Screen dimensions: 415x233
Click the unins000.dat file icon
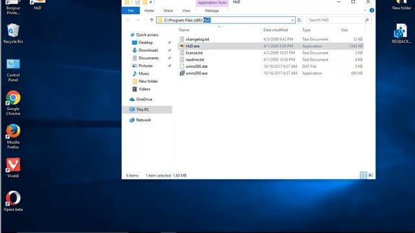pyautogui.click(x=182, y=66)
